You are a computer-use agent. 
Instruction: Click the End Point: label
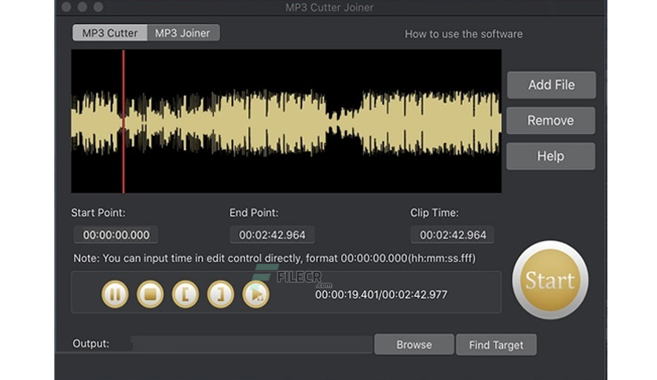click(x=254, y=213)
